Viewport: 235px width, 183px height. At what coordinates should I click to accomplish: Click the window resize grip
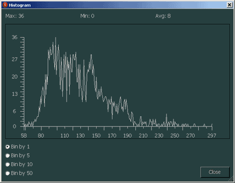coord(231,179)
